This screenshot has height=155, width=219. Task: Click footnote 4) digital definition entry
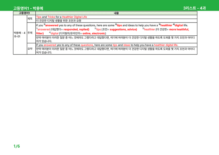78,33
